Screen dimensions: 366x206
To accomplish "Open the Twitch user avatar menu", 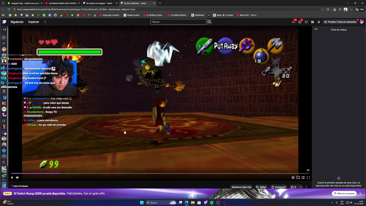I will pos(362,22).
